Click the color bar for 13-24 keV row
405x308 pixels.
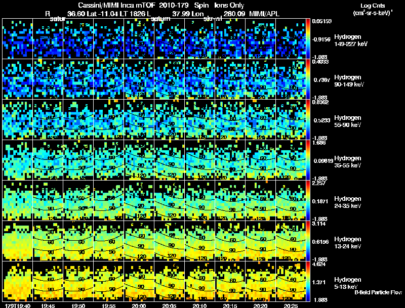coord(308,241)
